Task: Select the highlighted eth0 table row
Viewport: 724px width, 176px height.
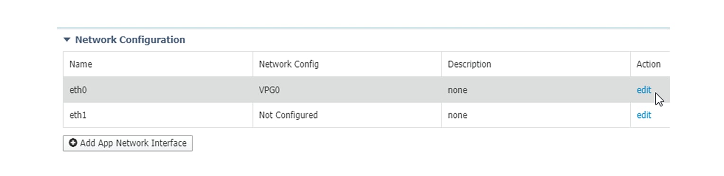Action: pos(366,90)
